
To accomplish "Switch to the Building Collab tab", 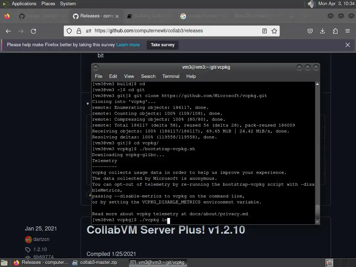I will click(149, 16).
